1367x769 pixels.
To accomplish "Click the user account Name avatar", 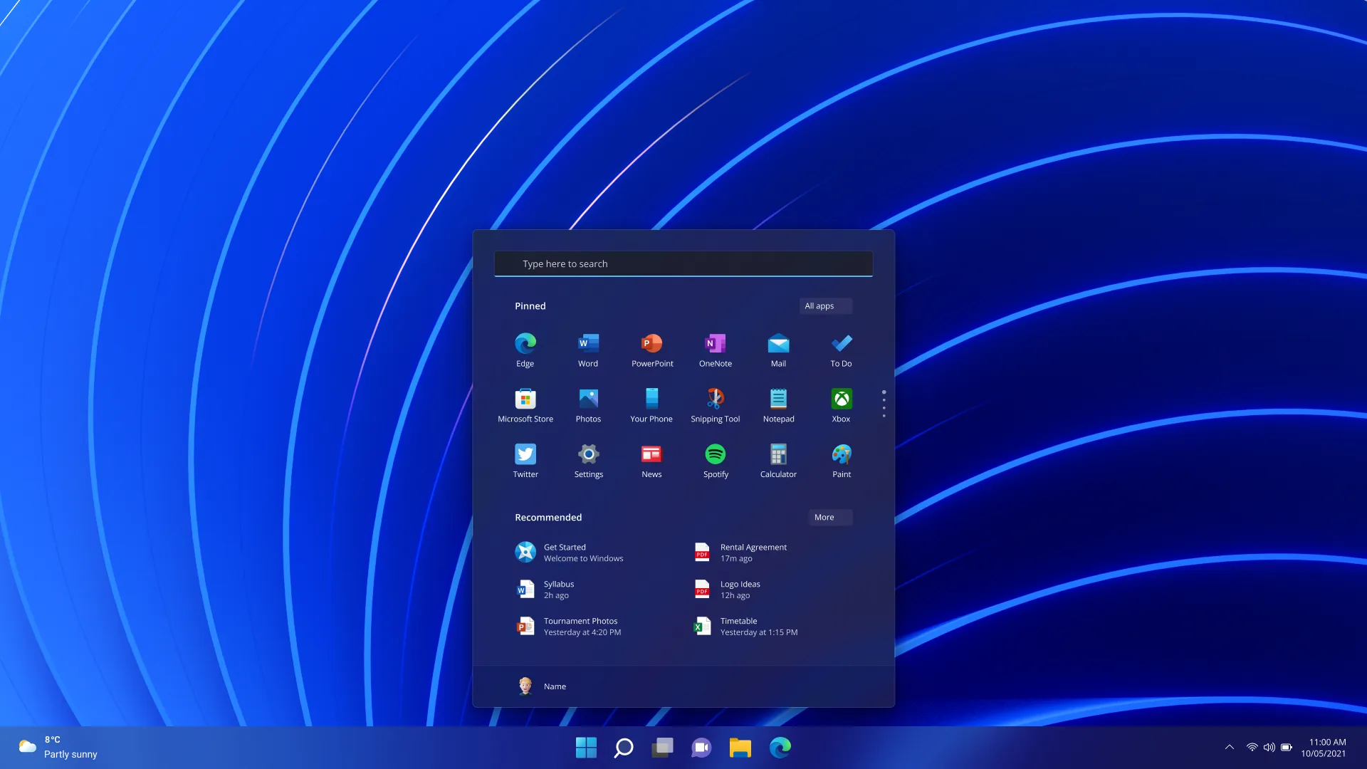I will pyautogui.click(x=525, y=686).
